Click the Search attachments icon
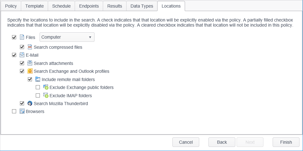 pos(30,63)
